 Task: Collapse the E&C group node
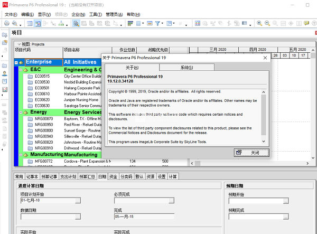(x=20, y=70)
